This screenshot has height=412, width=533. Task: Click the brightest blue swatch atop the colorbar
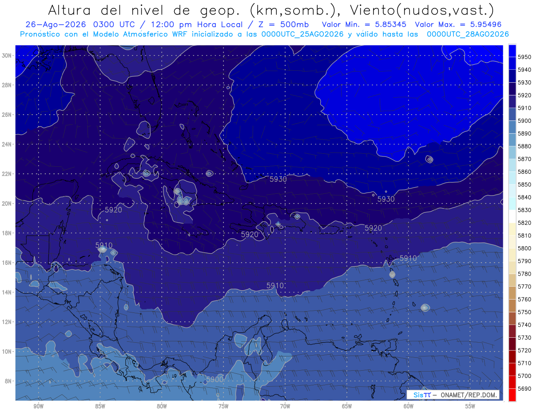pos(512,51)
